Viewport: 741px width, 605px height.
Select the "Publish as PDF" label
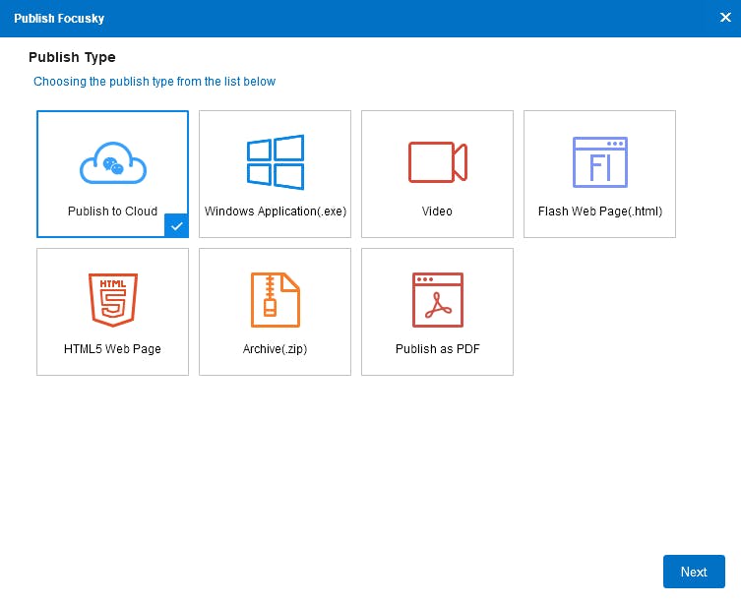(x=437, y=349)
